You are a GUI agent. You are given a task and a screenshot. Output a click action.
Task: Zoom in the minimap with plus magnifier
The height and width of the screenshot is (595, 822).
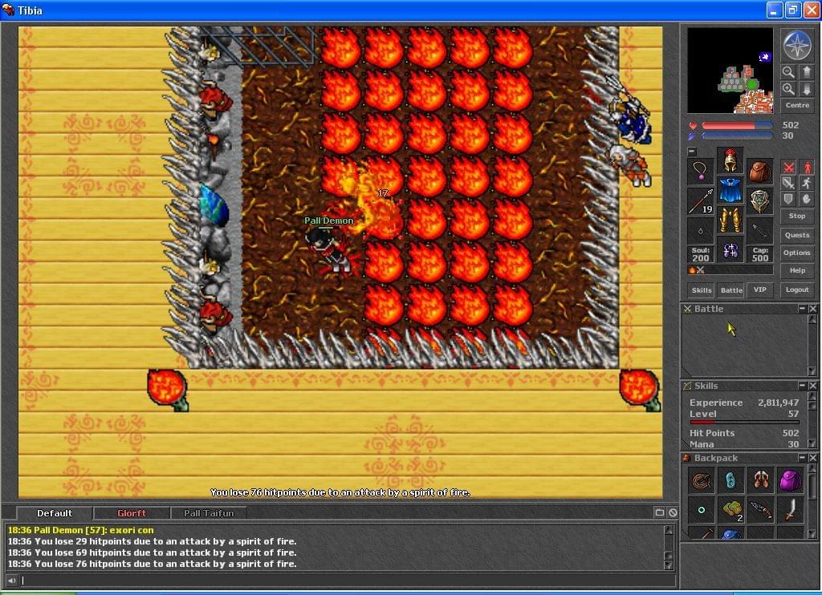(x=788, y=89)
